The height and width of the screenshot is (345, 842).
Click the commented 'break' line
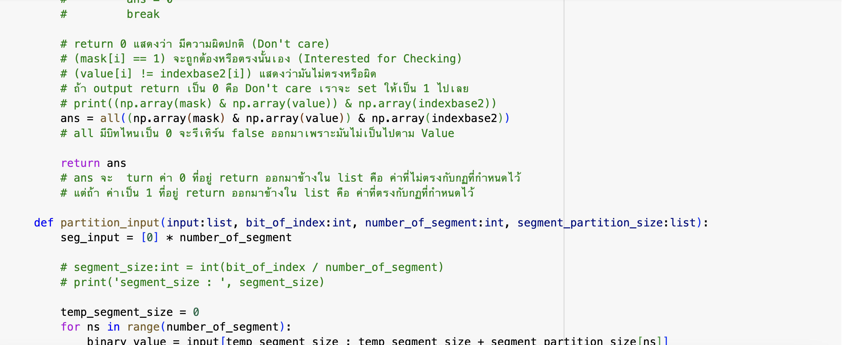[143, 14]
